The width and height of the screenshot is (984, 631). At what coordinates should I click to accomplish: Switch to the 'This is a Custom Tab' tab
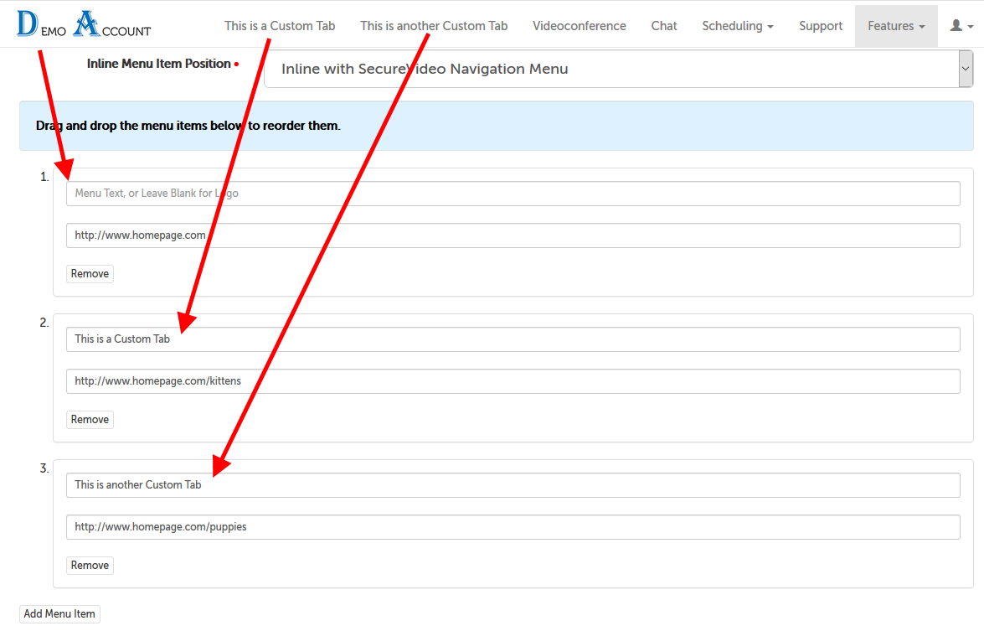[x=280, y=26]
